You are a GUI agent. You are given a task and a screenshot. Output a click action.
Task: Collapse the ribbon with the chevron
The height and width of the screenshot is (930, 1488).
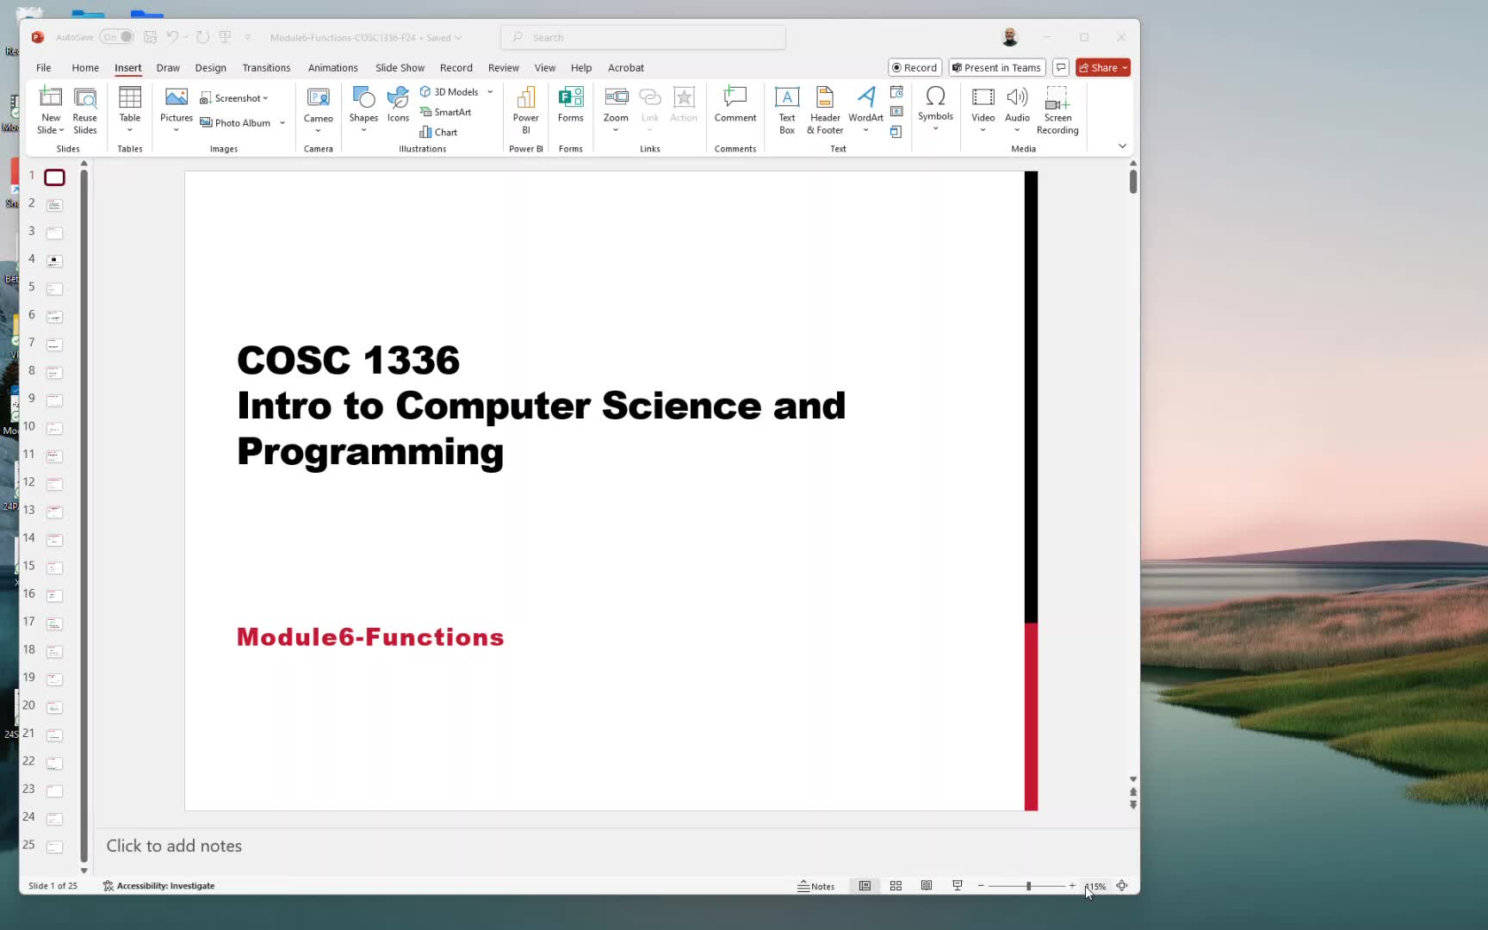pos(1122,146)
